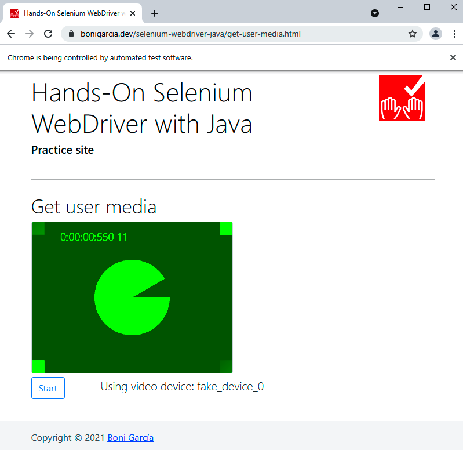Click the new tab plus button
463x450 pixels.
(x=155, y=13)
